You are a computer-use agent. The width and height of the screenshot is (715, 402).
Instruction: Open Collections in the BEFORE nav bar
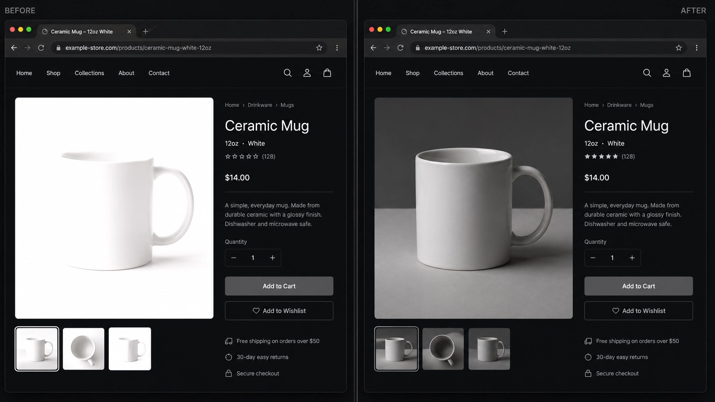click(89, 73)
